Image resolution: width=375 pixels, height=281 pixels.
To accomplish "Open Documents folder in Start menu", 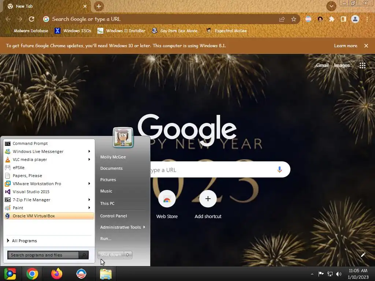I will [x=111, y=168].
